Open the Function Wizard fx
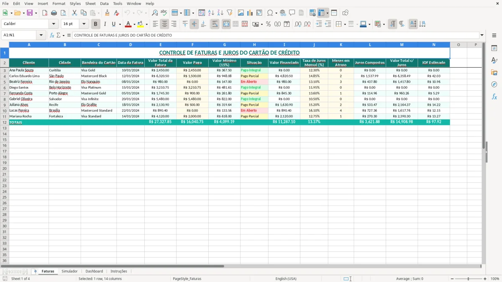The height and width of the screenshot is (282, 502). click(52, 35)
